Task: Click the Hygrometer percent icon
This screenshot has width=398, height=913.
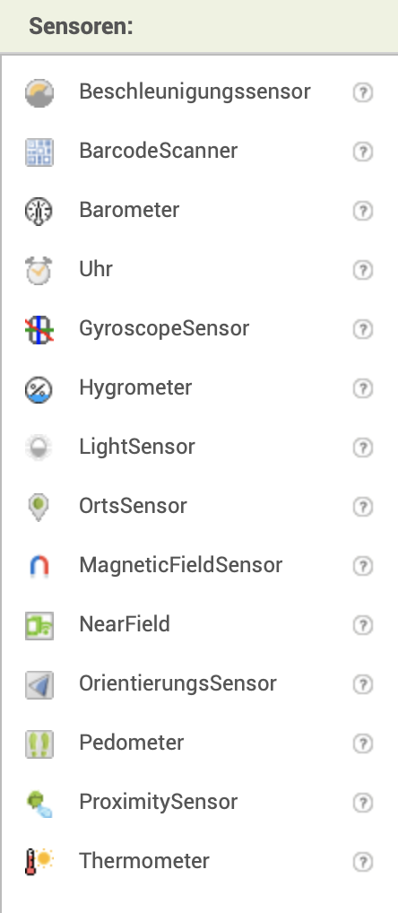Action: pos(39,389)
